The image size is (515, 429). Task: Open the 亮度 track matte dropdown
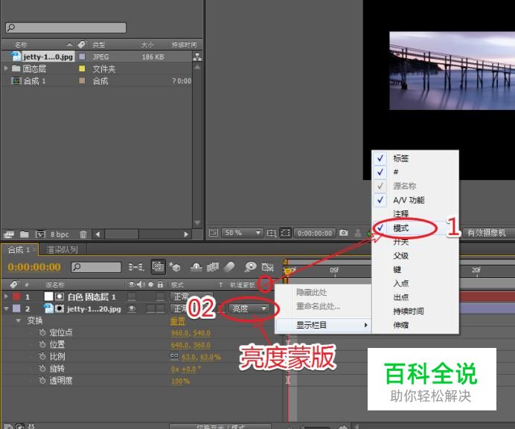point(249,309)
